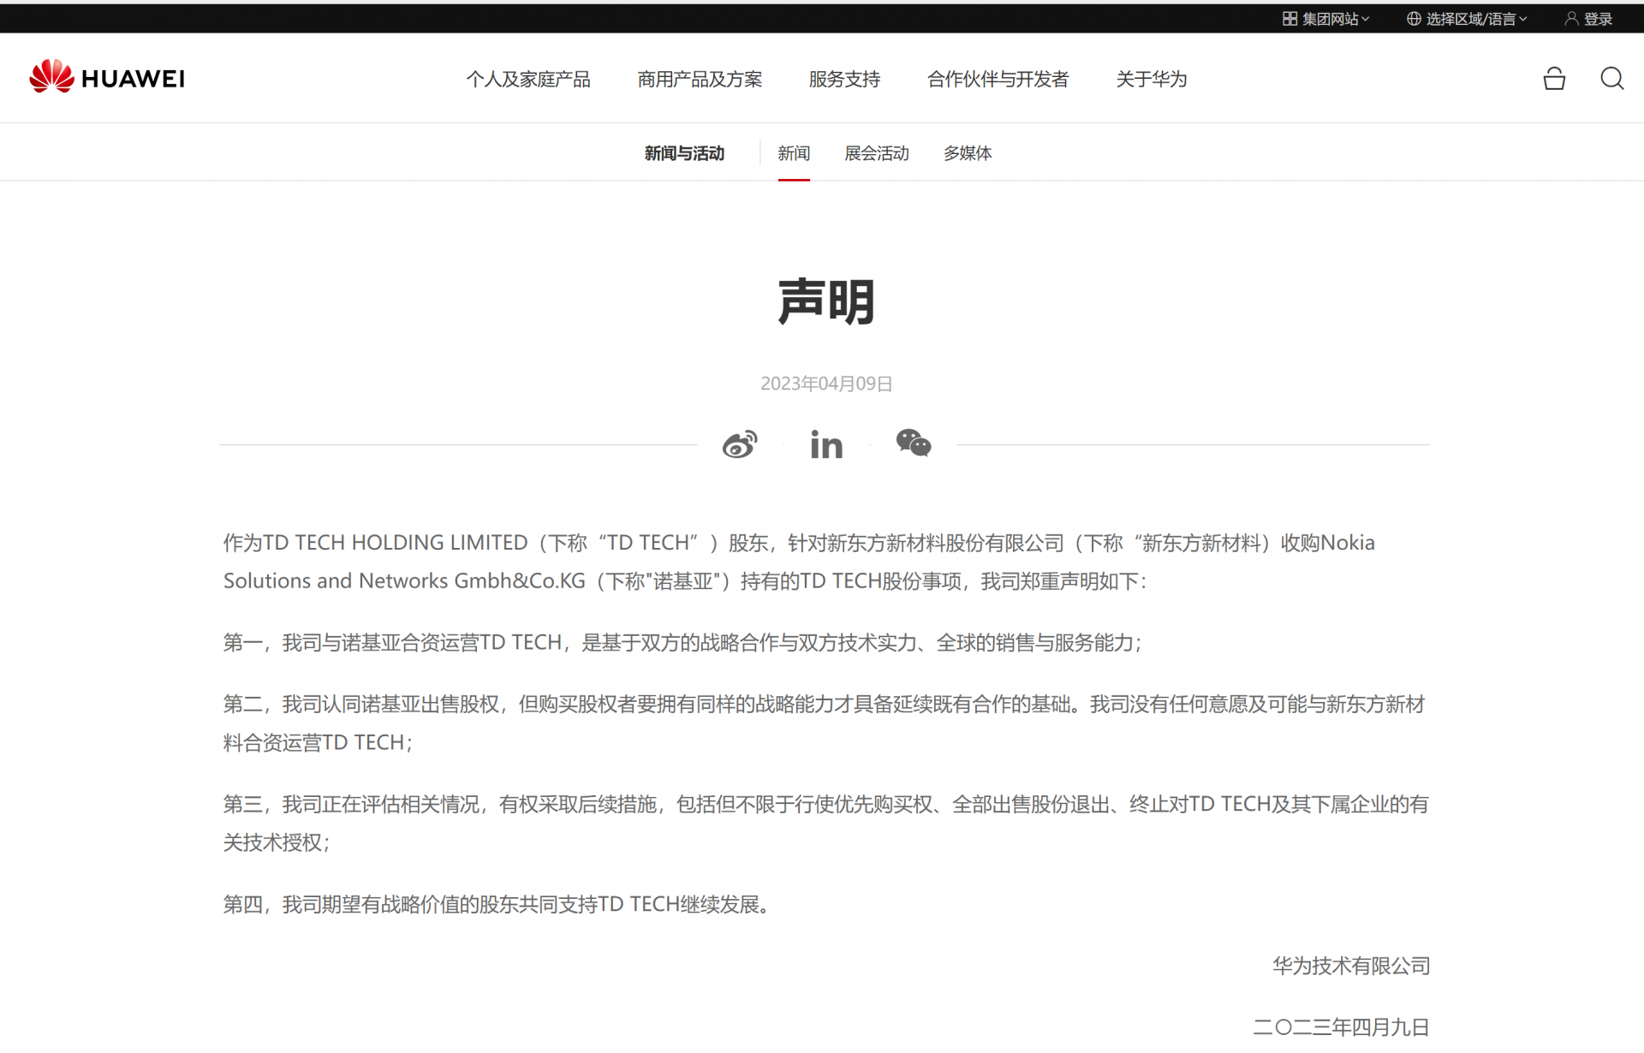Open 服务支持 menu
Viewport: 1644px width, 1053px height.
(844, 79)
